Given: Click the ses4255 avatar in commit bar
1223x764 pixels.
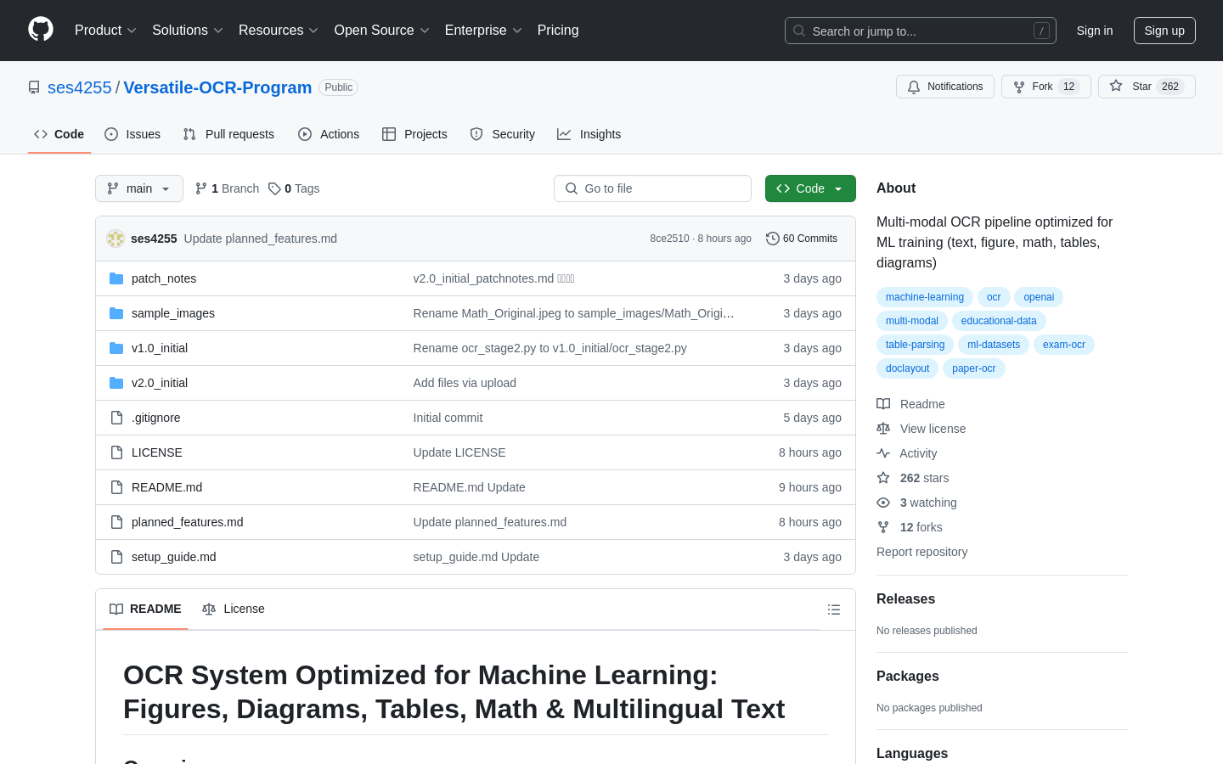Looking at the screenshot, I should tap(116, 239).
